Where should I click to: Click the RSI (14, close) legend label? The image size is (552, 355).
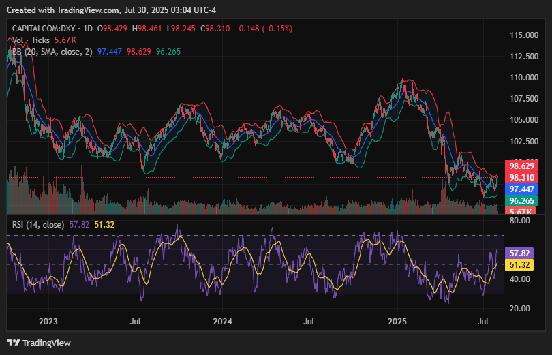click(38, 224)
